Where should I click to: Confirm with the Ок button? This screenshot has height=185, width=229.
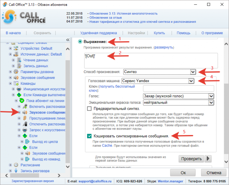point(183,173)
